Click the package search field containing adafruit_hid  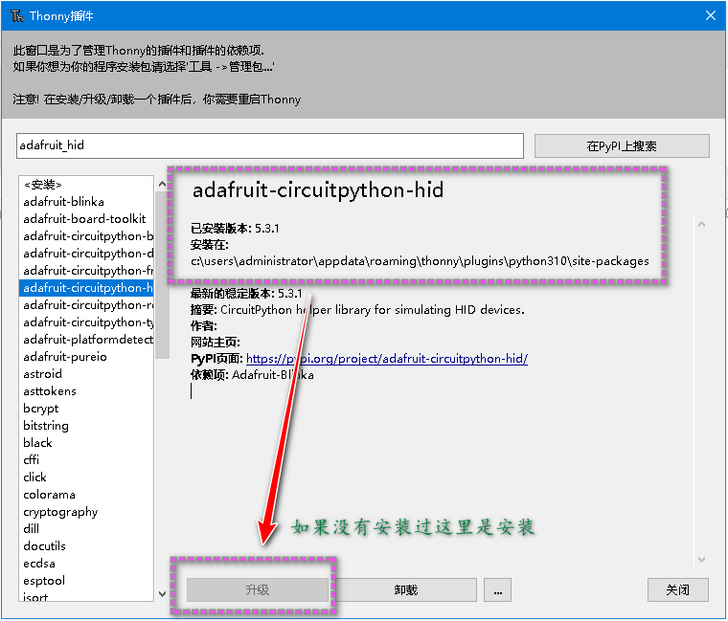[270, 145]
